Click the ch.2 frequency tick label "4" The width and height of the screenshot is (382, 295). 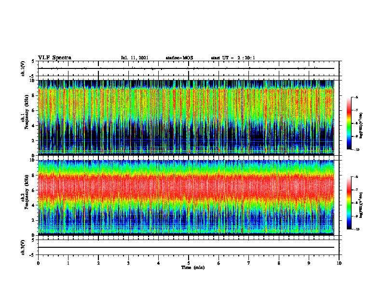point(34,205)
